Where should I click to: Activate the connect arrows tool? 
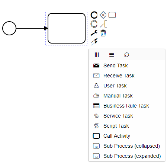click(x=94, y=42)
